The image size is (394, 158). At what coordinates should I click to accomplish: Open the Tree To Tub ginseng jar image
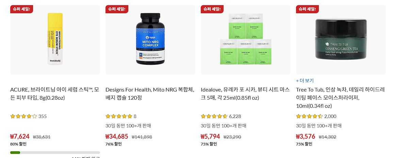[x=341, y=40]
